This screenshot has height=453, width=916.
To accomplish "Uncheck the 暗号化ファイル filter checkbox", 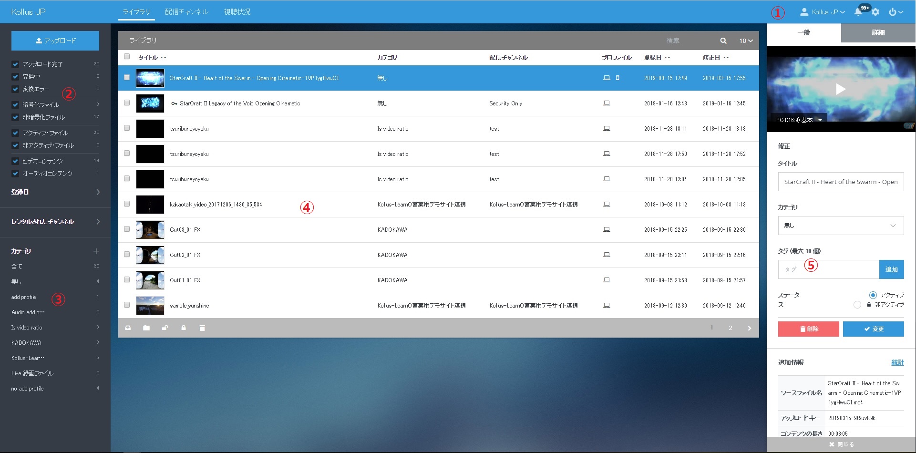I will (15, 105).
